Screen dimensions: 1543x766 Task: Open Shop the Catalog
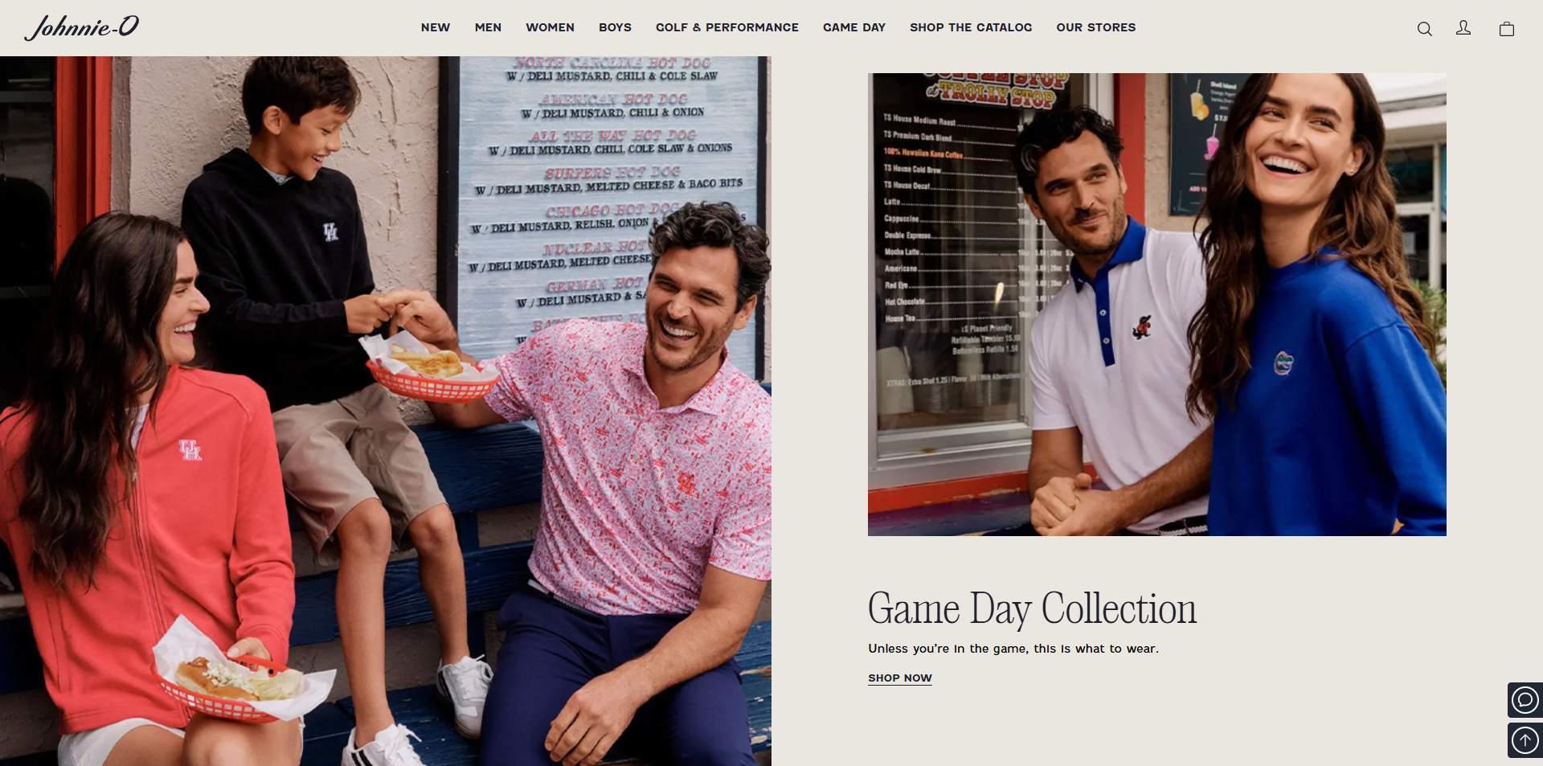[x=971, y=27]
